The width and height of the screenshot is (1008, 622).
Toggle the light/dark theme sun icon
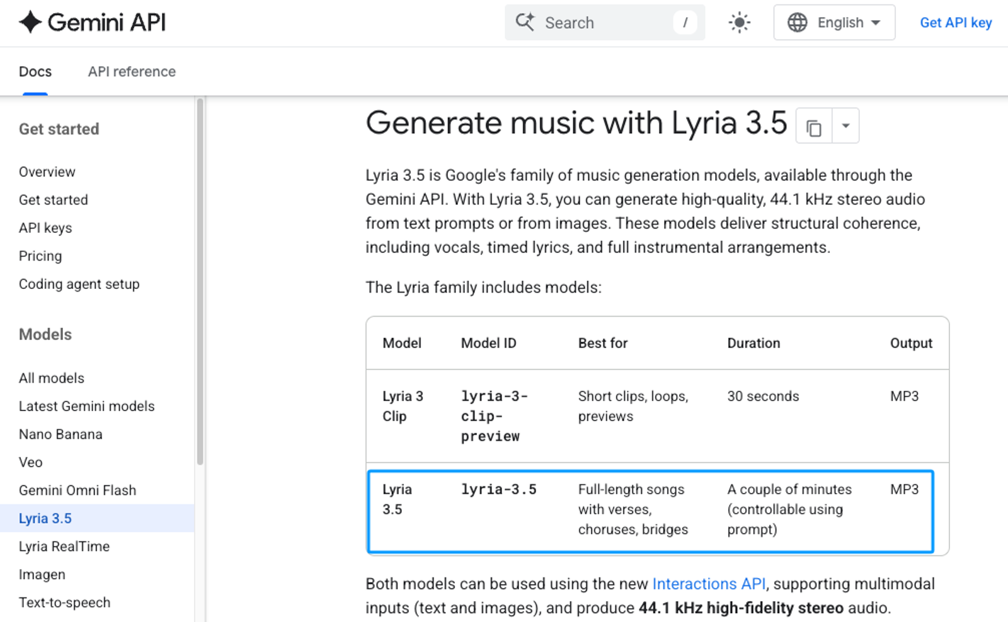(739, 23)
